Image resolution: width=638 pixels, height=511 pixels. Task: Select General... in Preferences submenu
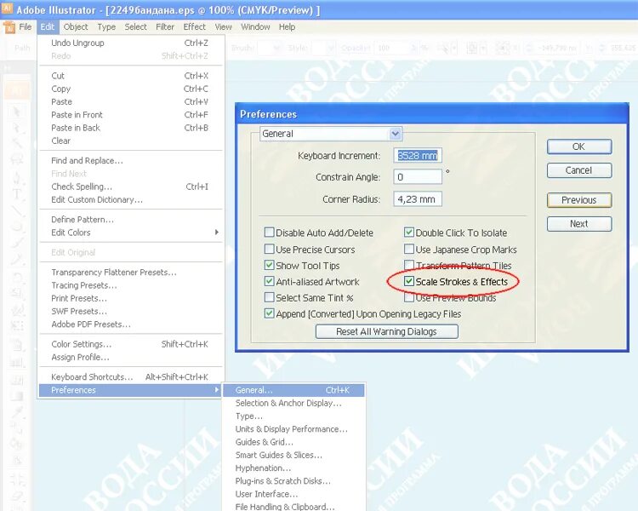pyautogui.click(x=293, y=390)
